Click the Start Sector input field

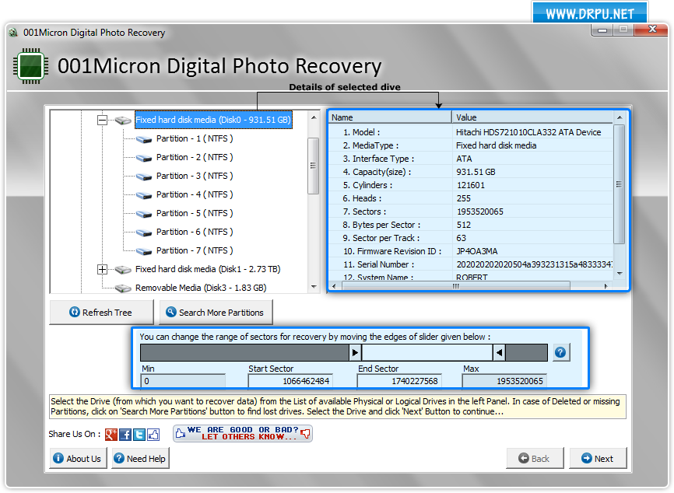pos(290,381)
